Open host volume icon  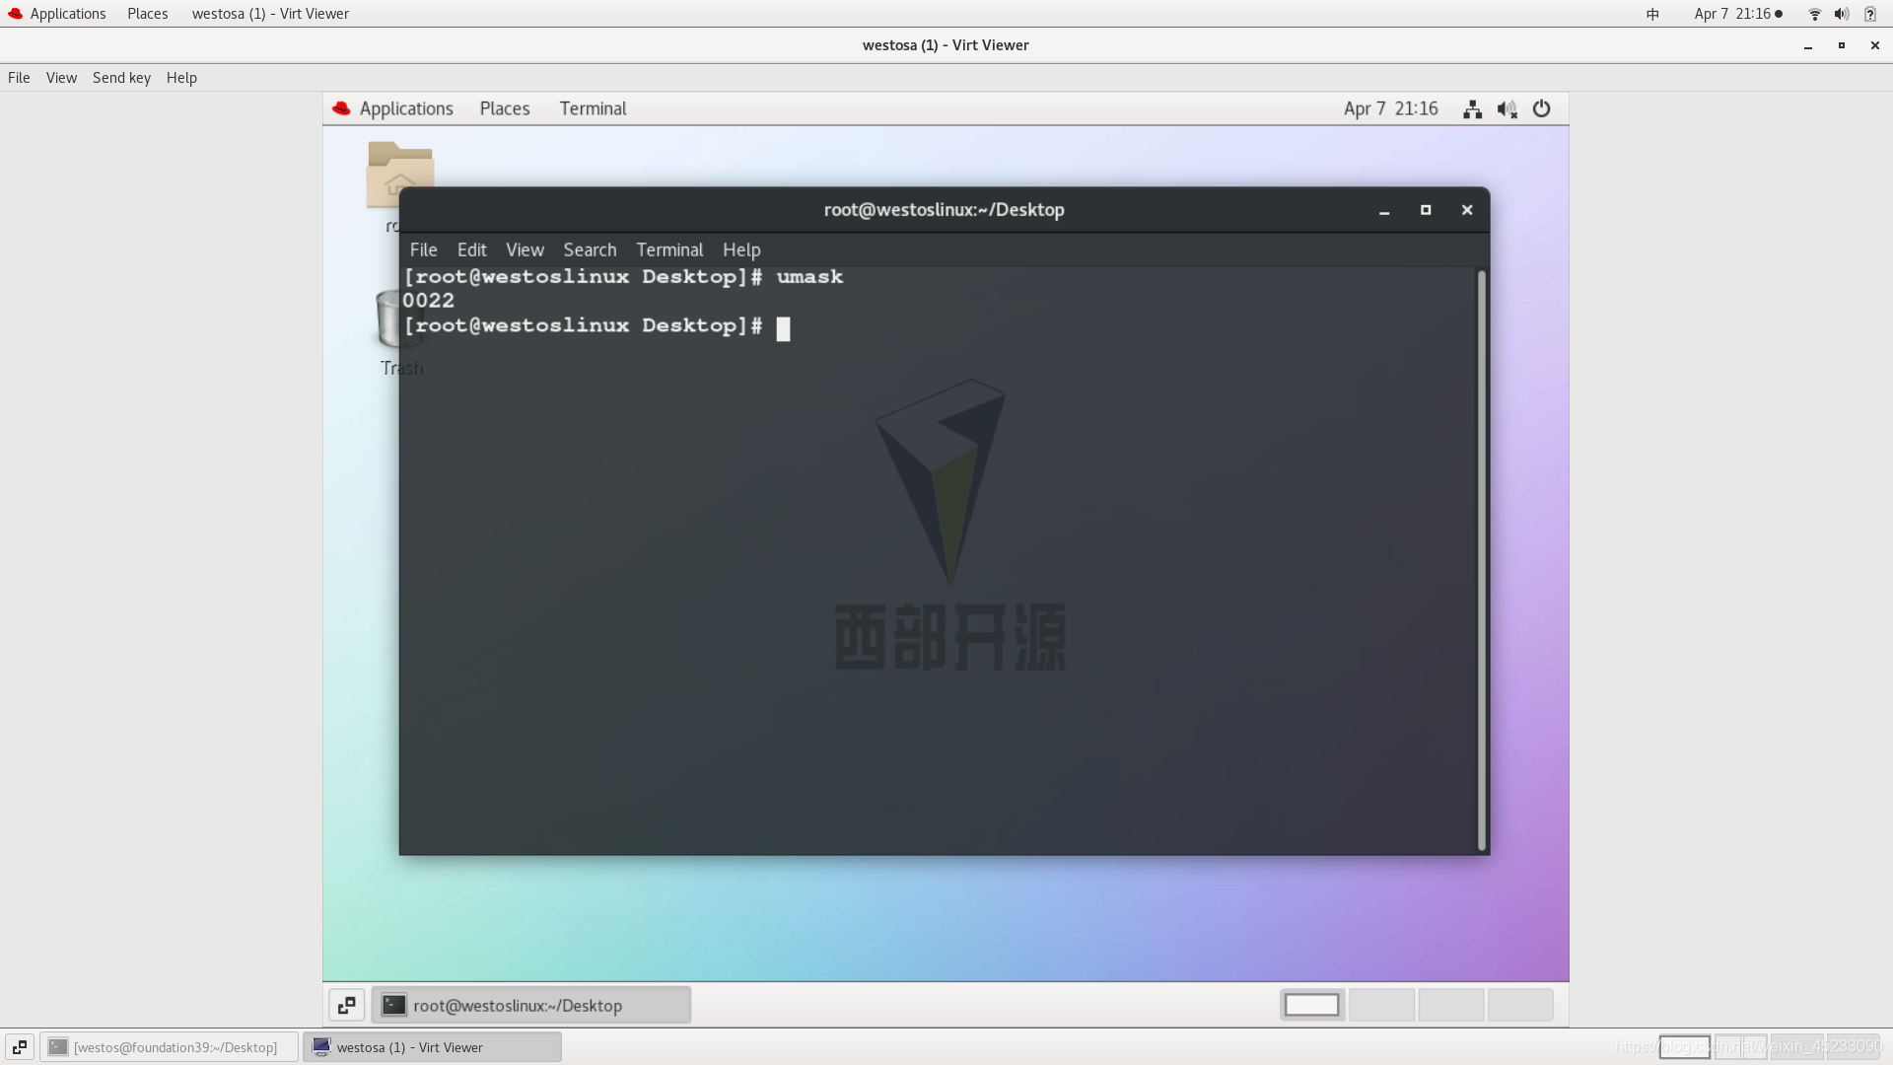click(x=1841, y=14)
